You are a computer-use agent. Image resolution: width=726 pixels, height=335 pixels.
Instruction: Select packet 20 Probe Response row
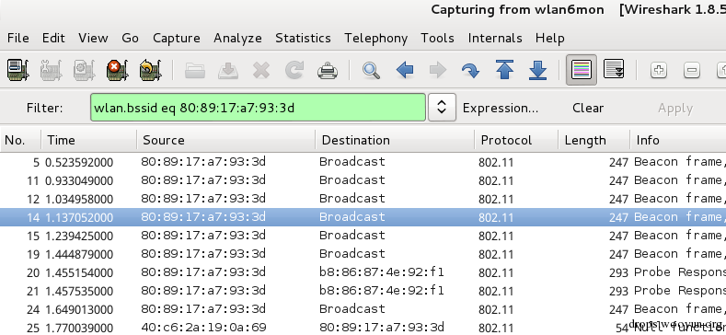pos(363,272)
